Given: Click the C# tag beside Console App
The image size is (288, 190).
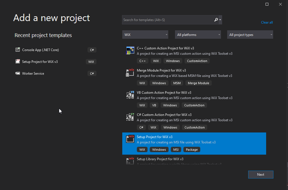Looking at the screenshot, I should [92, 50].
